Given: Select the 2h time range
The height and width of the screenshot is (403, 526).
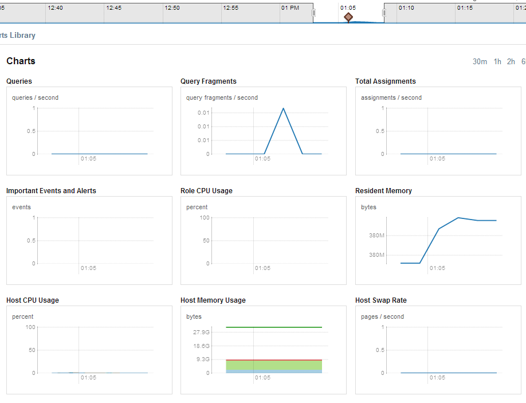Looking at the screenshot, I should click(x=511, y=62).
